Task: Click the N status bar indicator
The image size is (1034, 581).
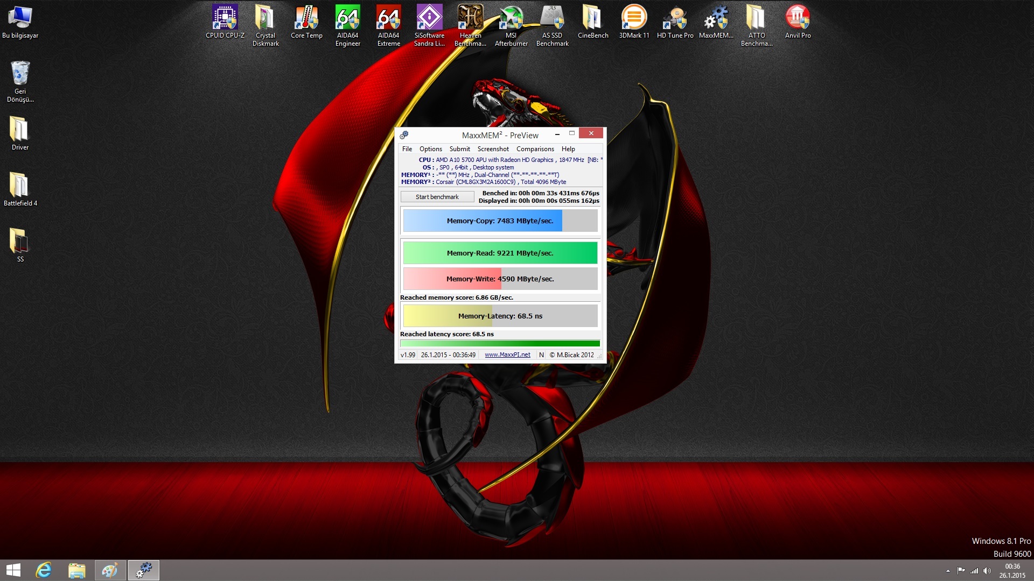Action: click(x=541, y=355)
